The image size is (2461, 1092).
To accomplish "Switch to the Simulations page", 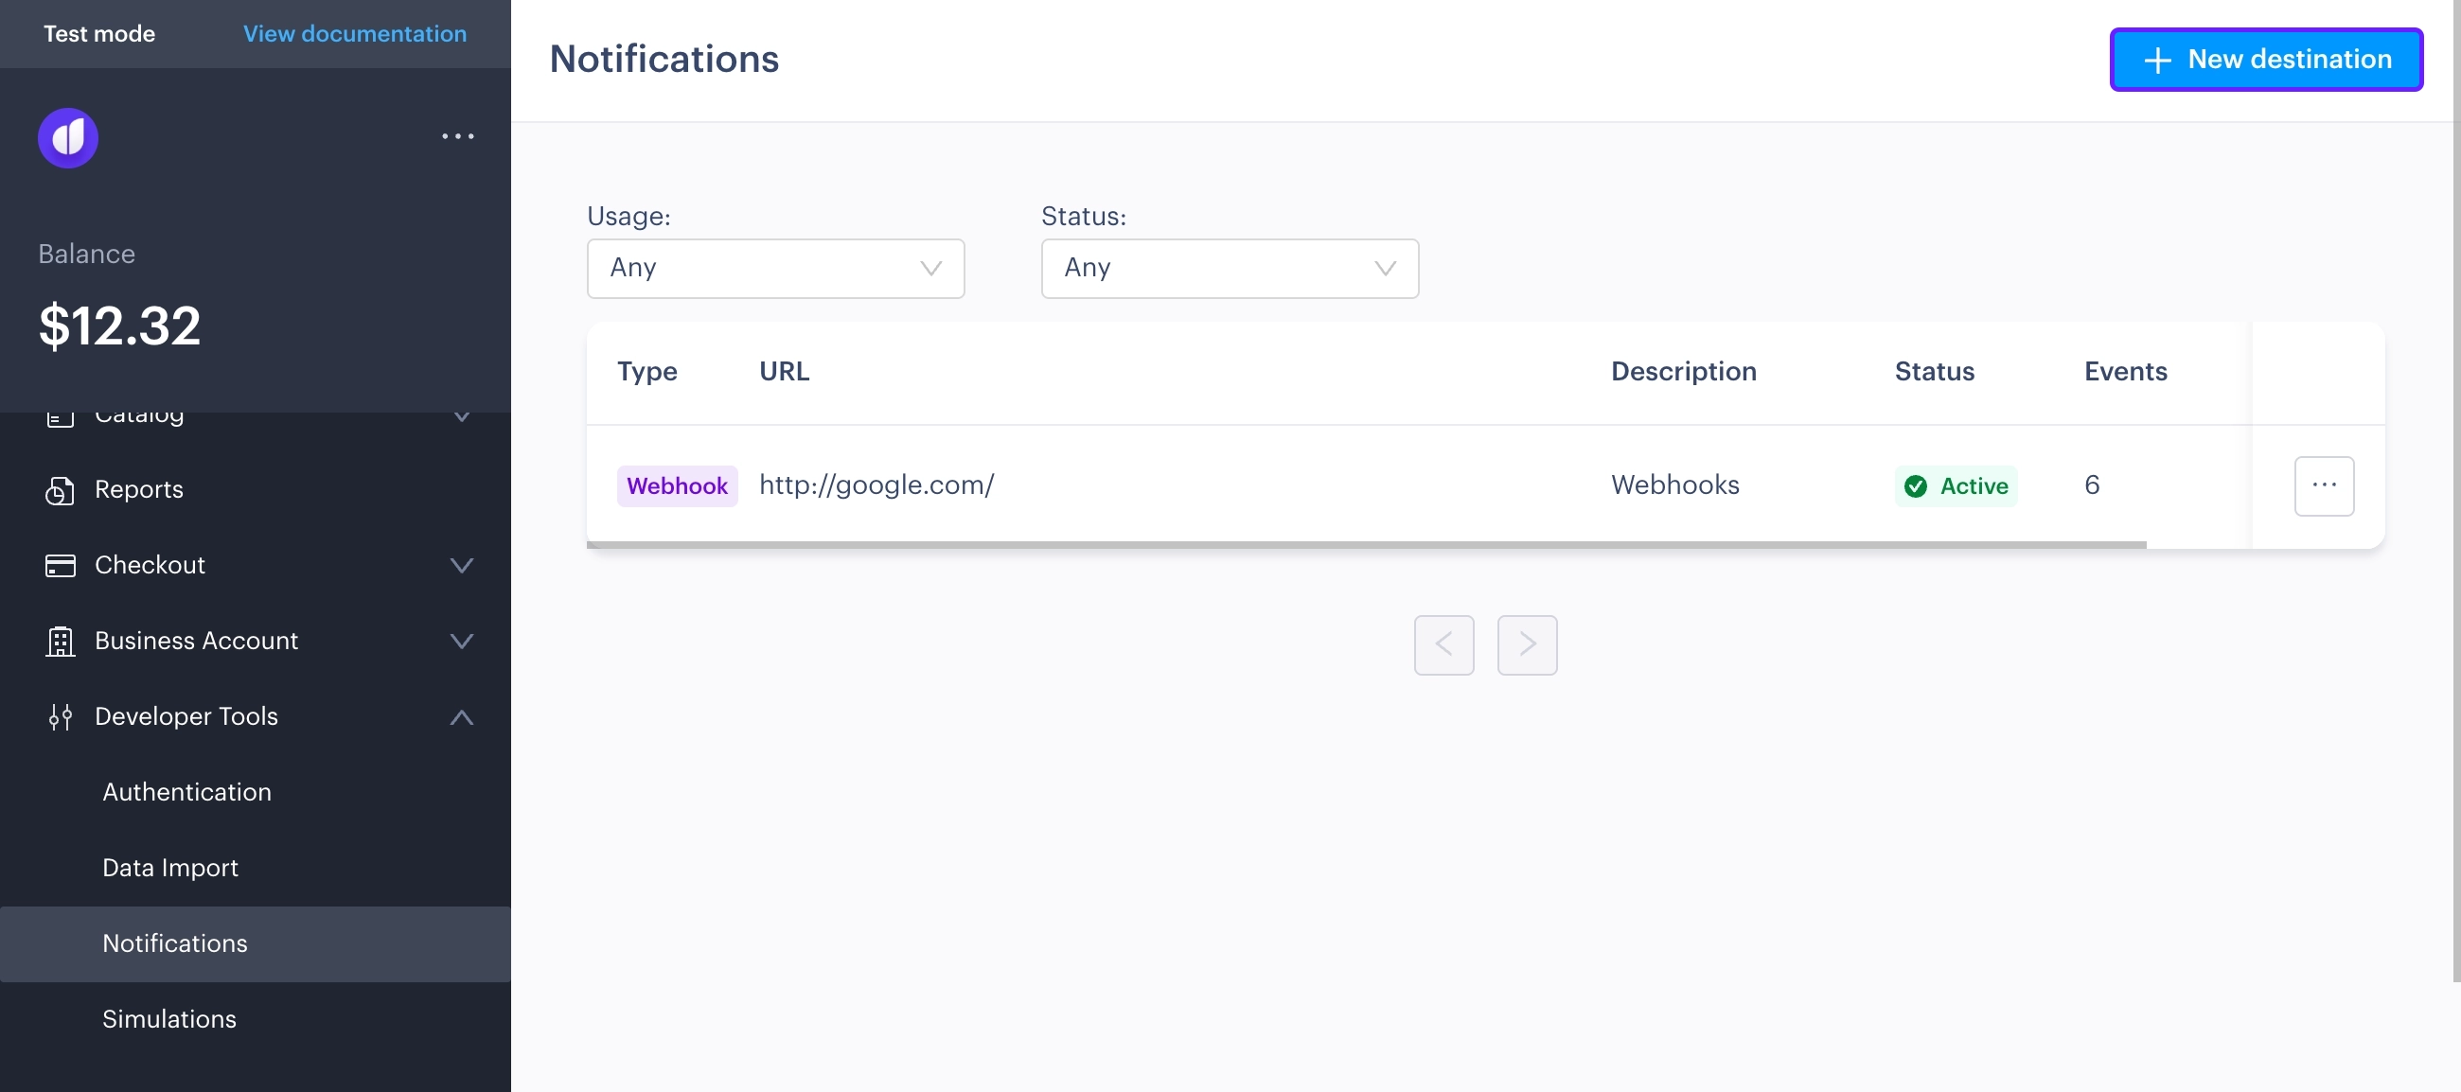I will coord(169,1018).
